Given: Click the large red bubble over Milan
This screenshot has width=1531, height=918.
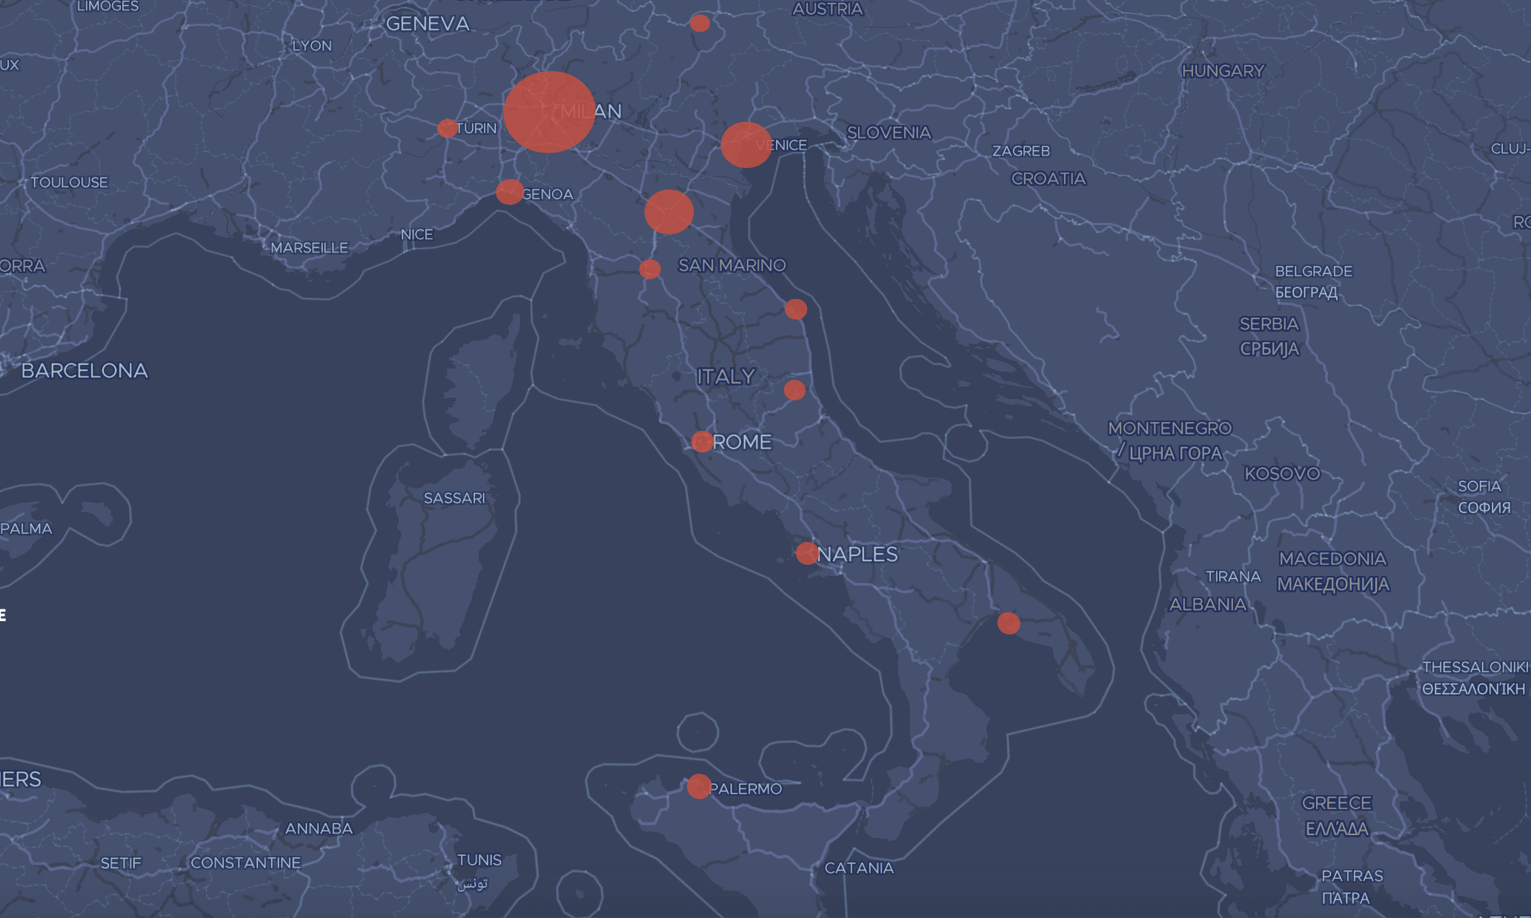Looking at the screenshot, I should 549,112.
